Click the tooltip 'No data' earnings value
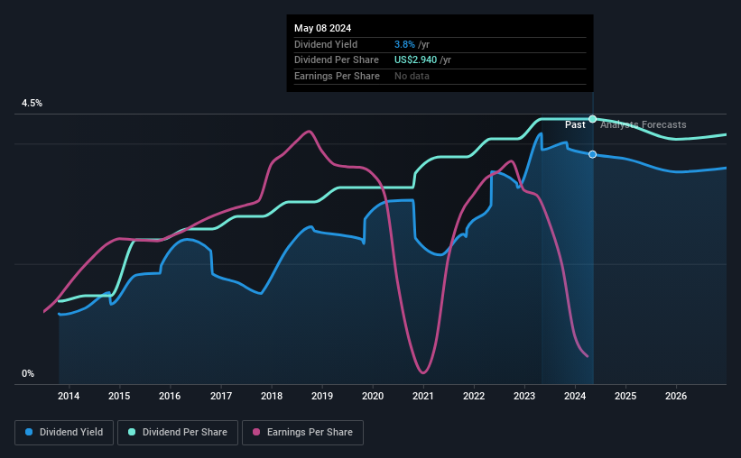The image size is (741, 458). tap(412, 76)
